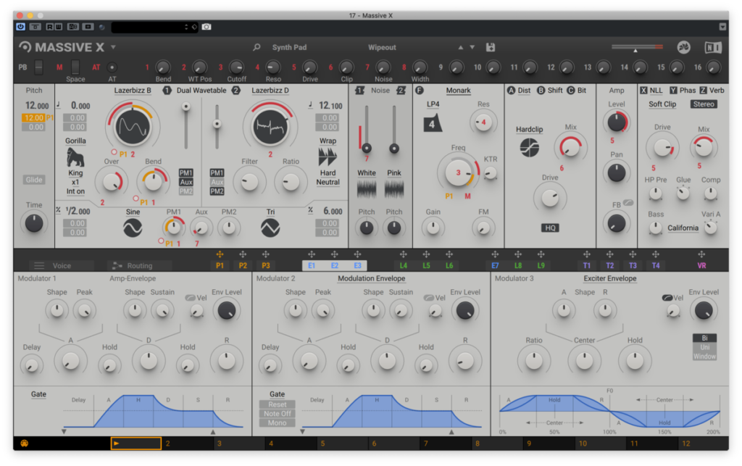
Task: Toggle the Vel switch in Modulator 1
Action: (191, 298)
